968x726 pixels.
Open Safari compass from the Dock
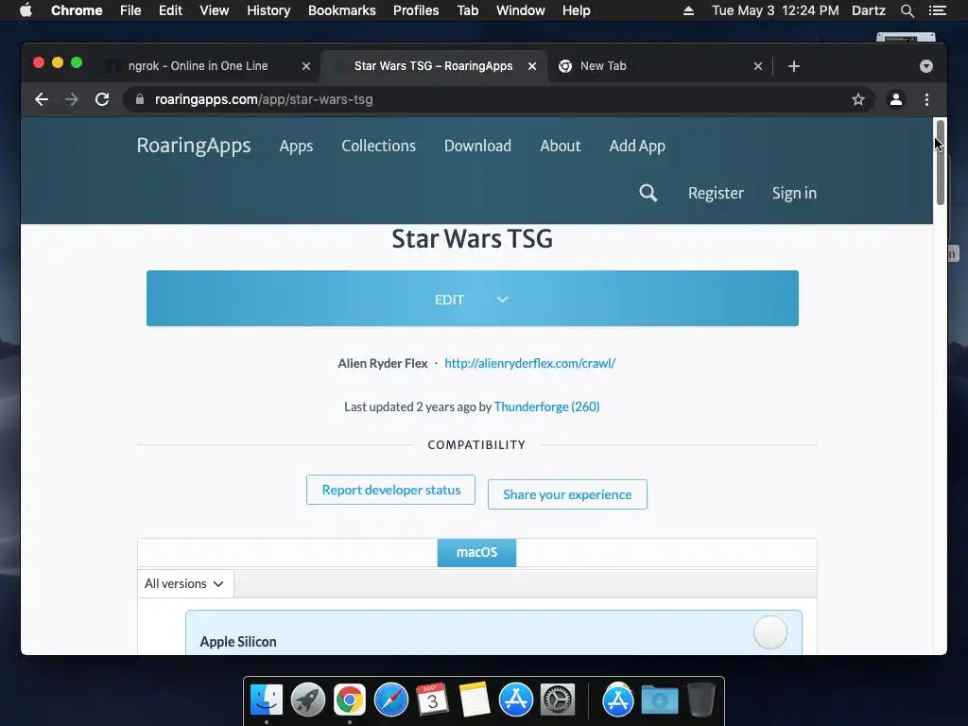point(390,700)
